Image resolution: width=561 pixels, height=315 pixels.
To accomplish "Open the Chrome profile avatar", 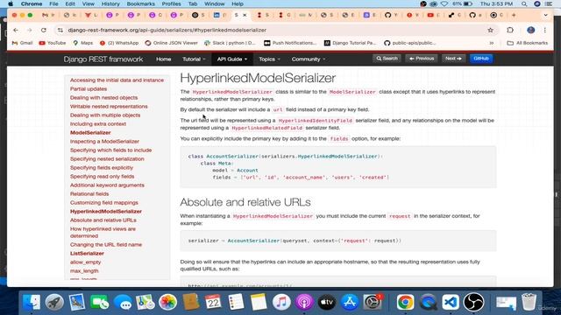I will [x=531, y=31].
